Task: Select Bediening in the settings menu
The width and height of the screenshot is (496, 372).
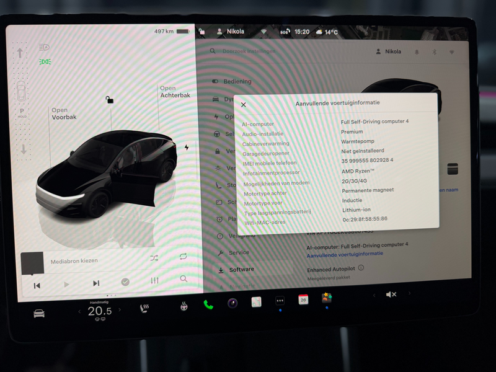Action: click(237, 81)
